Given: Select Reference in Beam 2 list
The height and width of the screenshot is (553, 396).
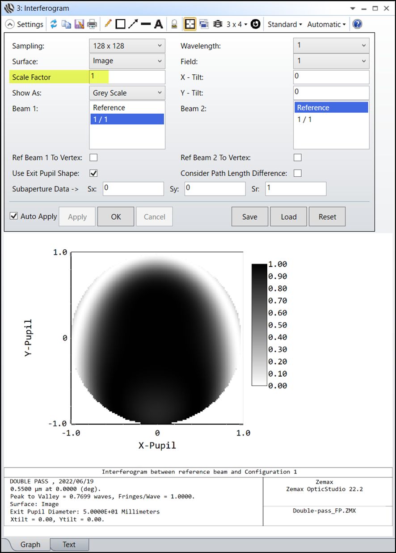Looking at the screenshot, I should pyautogui.click(x=331, y=107).
